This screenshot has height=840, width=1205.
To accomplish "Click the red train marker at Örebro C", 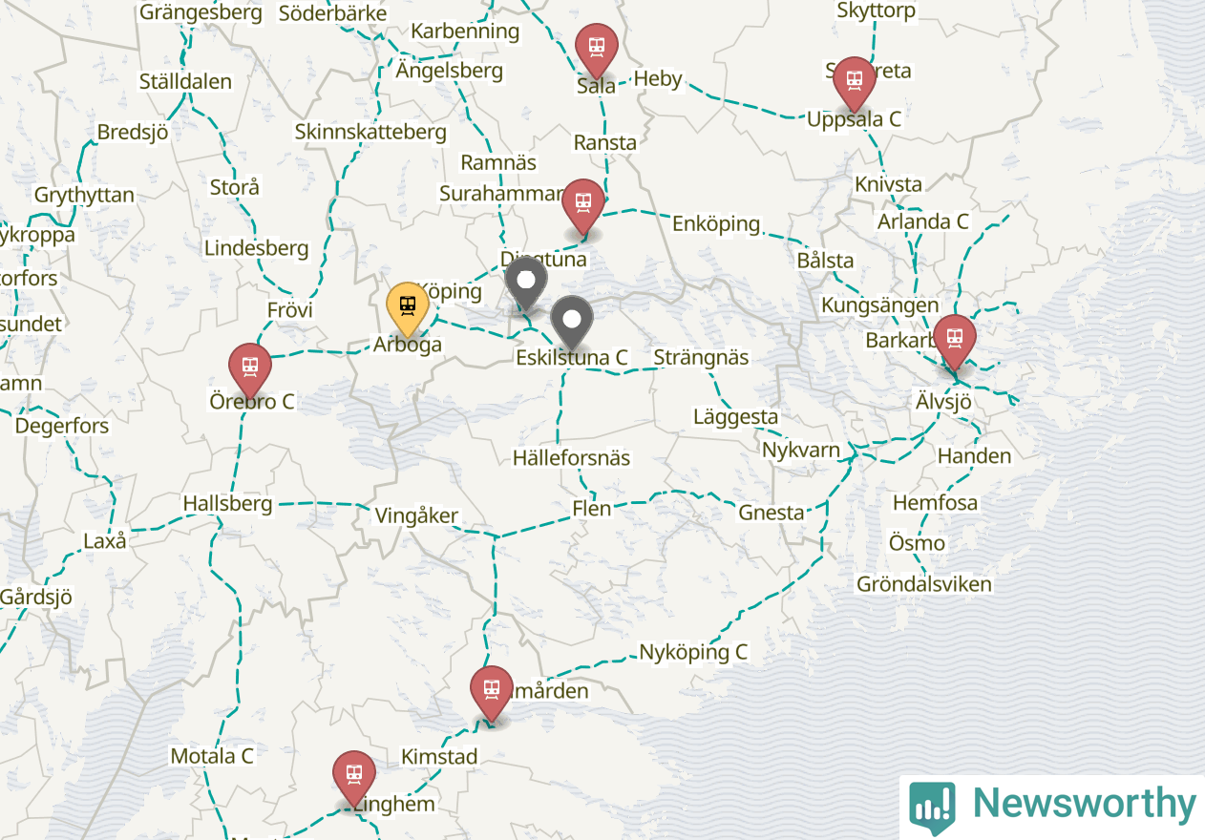I will [x=250, y=370].
